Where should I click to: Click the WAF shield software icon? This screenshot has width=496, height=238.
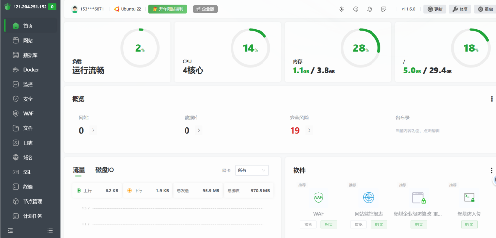pyautogui.click(x=318, y=197)
